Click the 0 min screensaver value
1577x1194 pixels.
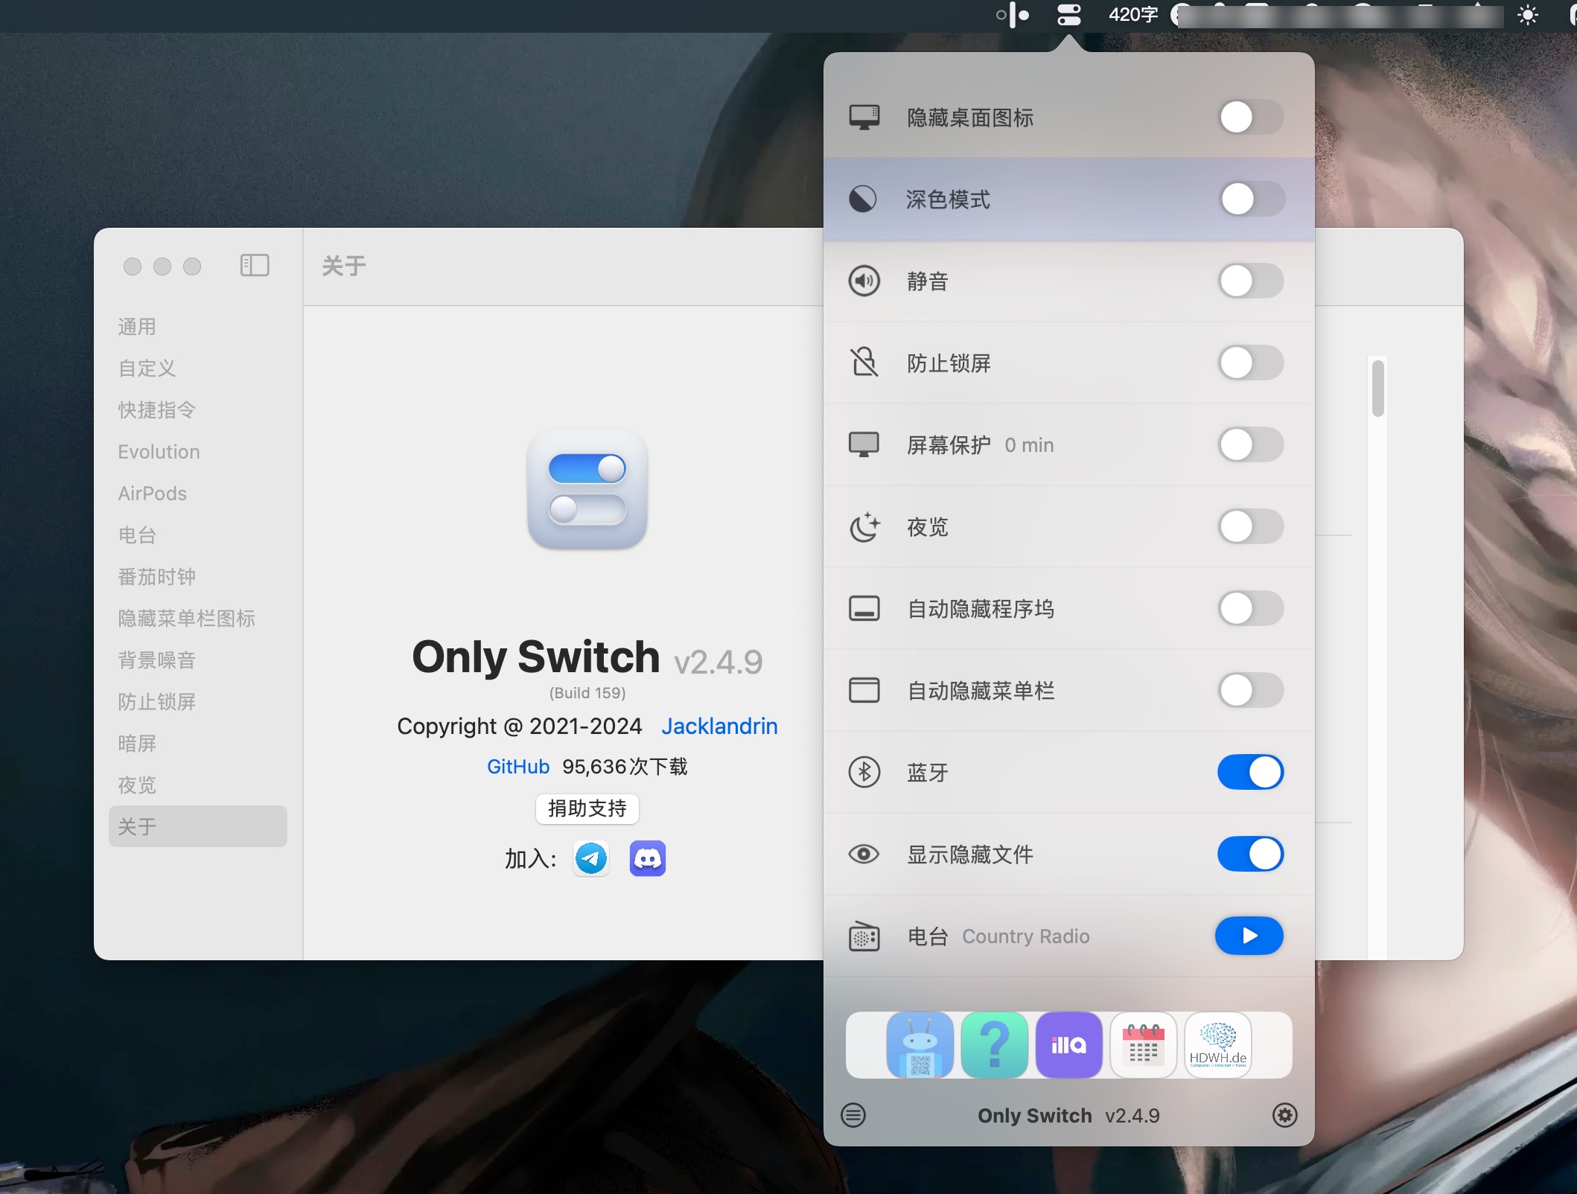[x=1029, y=445]
